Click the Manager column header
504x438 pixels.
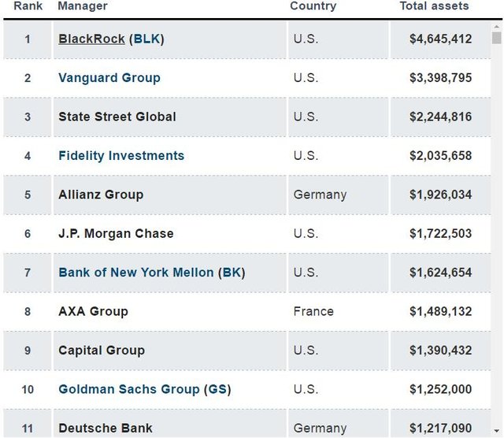coord(83,6)
